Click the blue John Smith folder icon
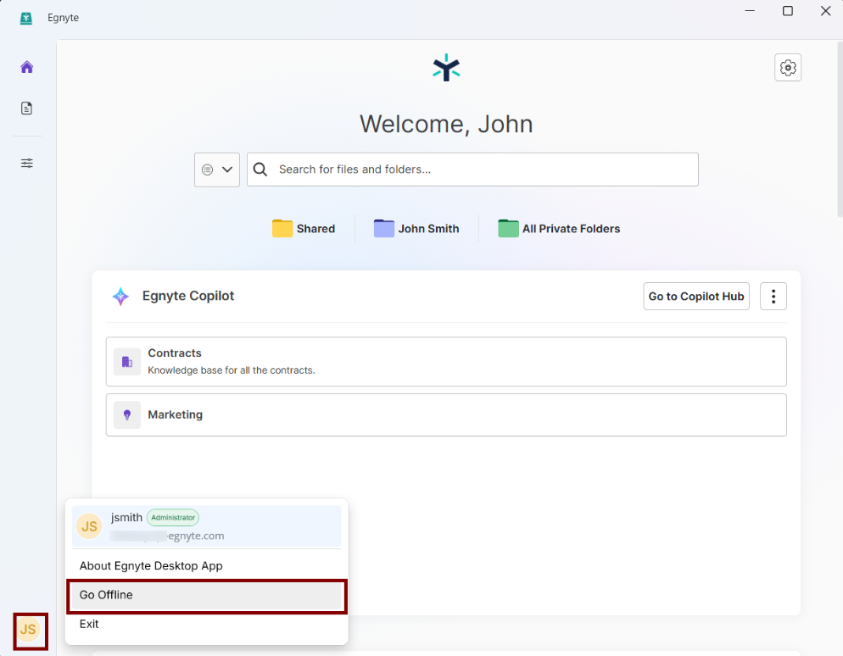This screenshot has width=843, height=656. (384, 228)
